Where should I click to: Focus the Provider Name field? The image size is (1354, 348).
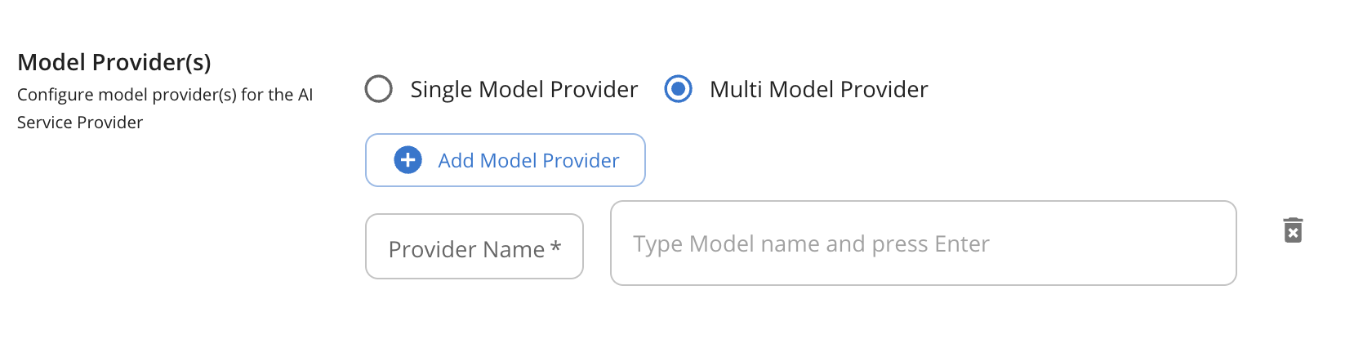point(474,247)
